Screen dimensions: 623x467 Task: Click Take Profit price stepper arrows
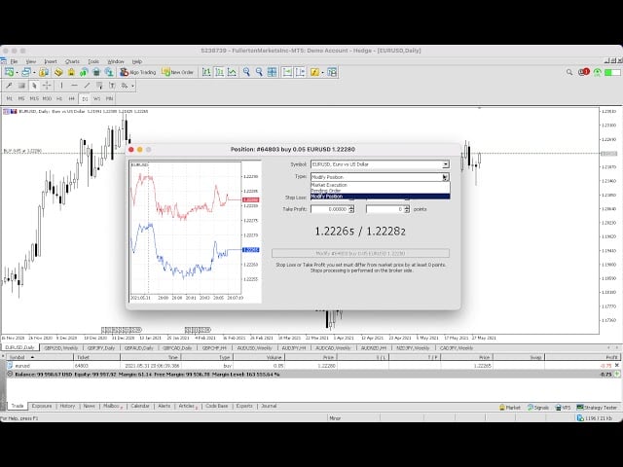tap(351, 209)
